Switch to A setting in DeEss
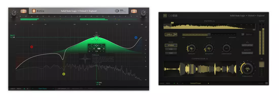279x100 pixels. (x=175, y=83)
